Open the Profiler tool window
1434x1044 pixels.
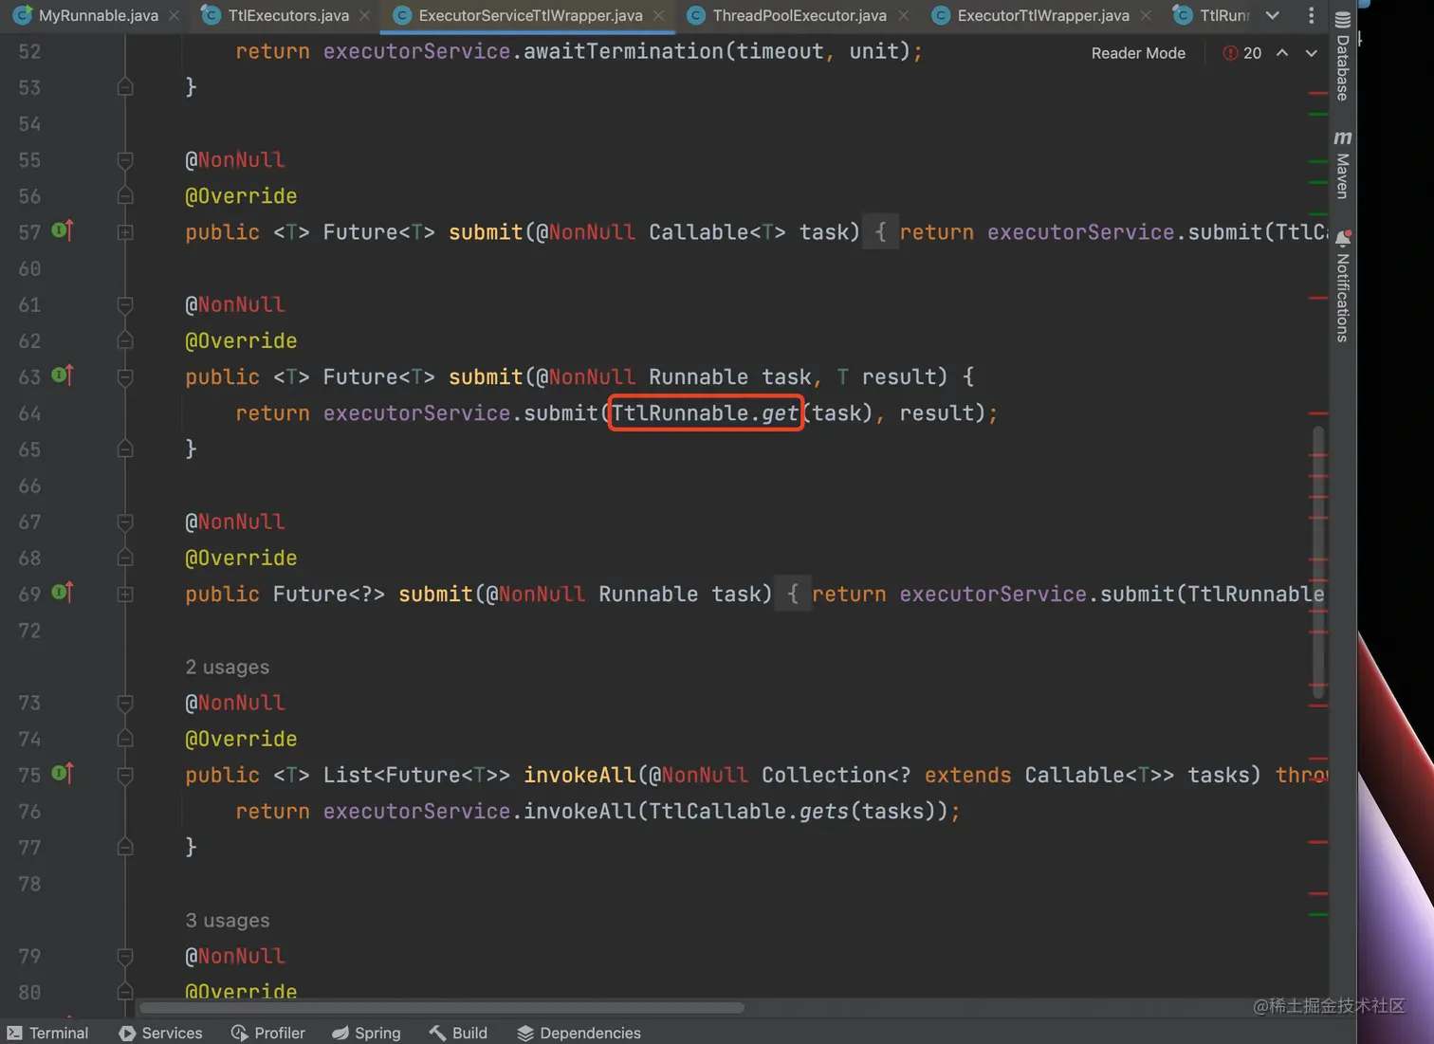point(268,1033)
